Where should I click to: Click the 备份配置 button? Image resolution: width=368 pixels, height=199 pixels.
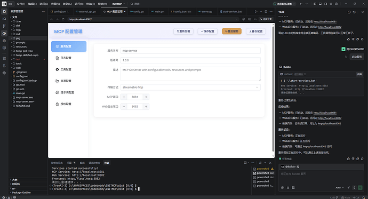click(256, 31)
